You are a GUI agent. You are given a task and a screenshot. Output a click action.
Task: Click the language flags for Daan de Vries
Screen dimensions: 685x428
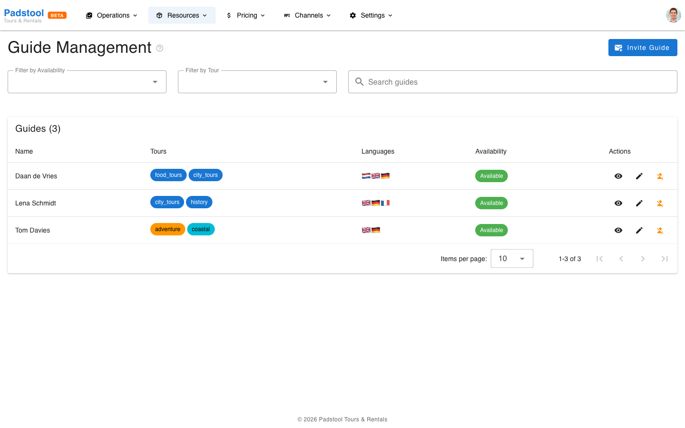[x=376, y=176]
